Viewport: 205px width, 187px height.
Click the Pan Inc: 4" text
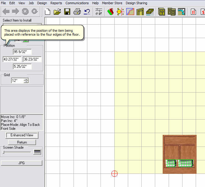(x=9, y=121)
